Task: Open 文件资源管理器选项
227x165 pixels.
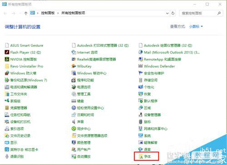Action: 89,136
